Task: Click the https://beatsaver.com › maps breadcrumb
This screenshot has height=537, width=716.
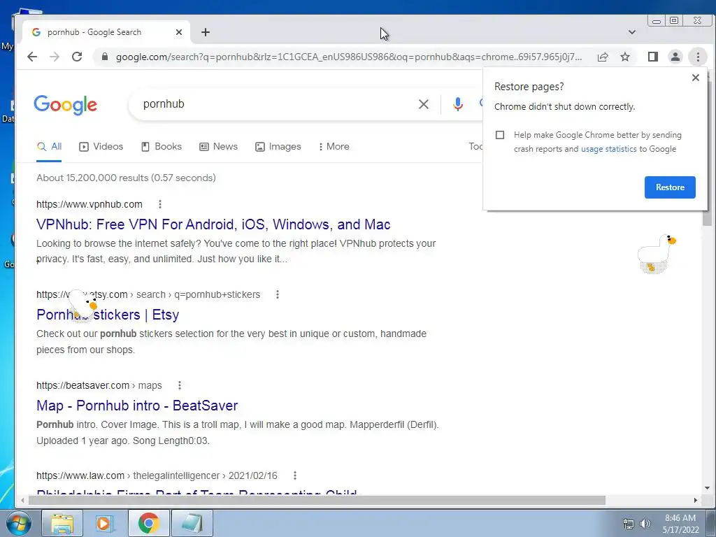Action: tap(99, 385)
